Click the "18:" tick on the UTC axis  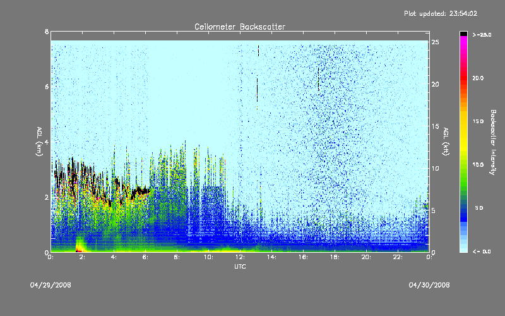[x=335, y=257]
